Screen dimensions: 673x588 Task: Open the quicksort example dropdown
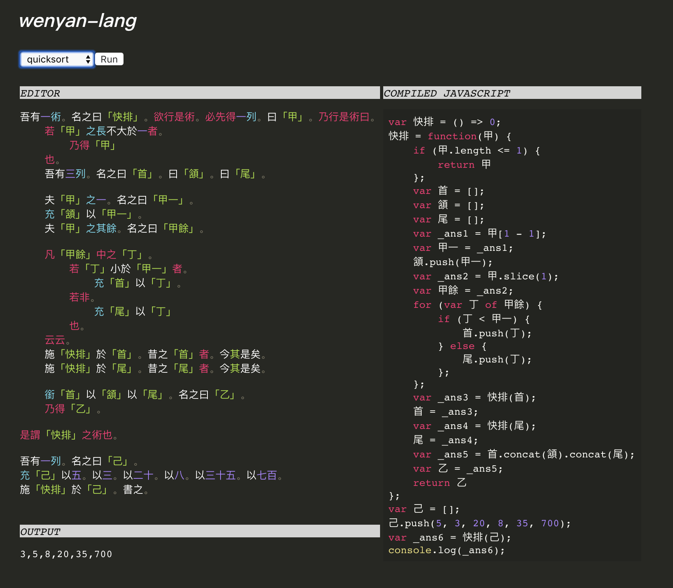click(x=57, y=59)
